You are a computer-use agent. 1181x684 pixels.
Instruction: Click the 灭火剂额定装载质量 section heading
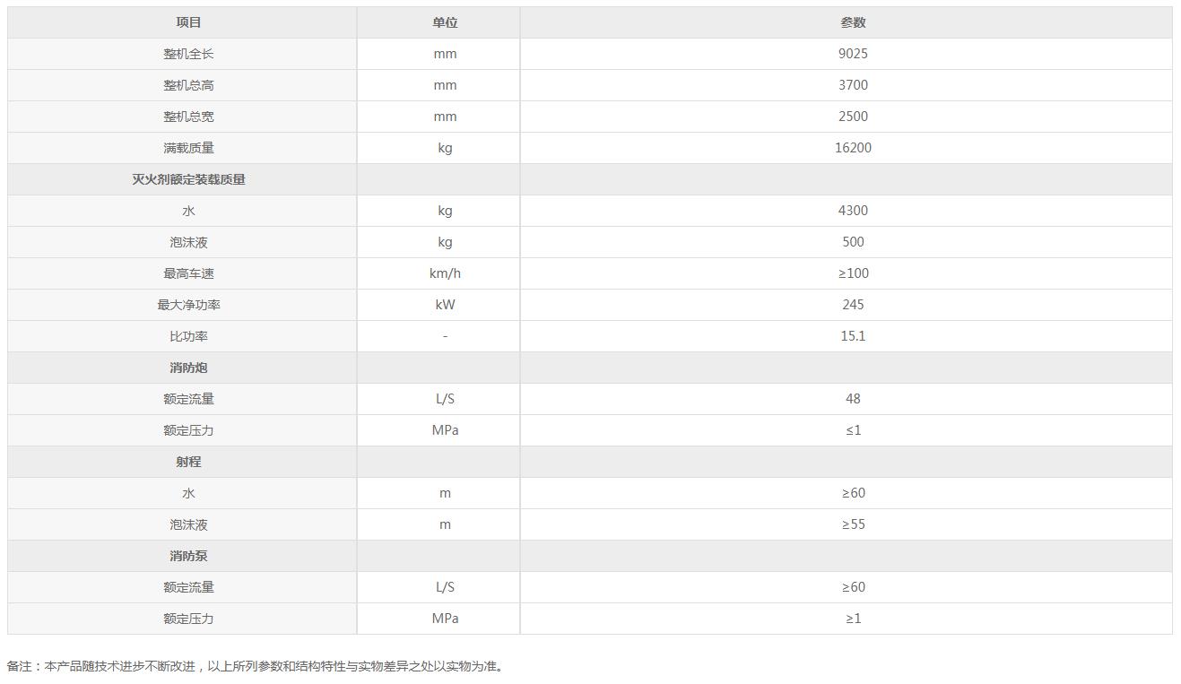188,179
